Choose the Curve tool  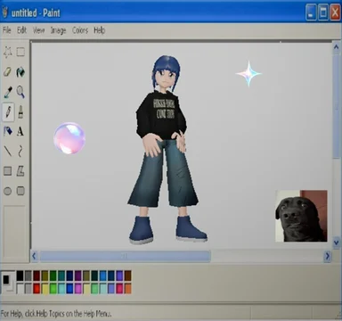tap(20, 151)
